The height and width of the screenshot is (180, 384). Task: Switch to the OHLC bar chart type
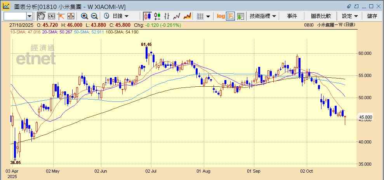point(167,16)
